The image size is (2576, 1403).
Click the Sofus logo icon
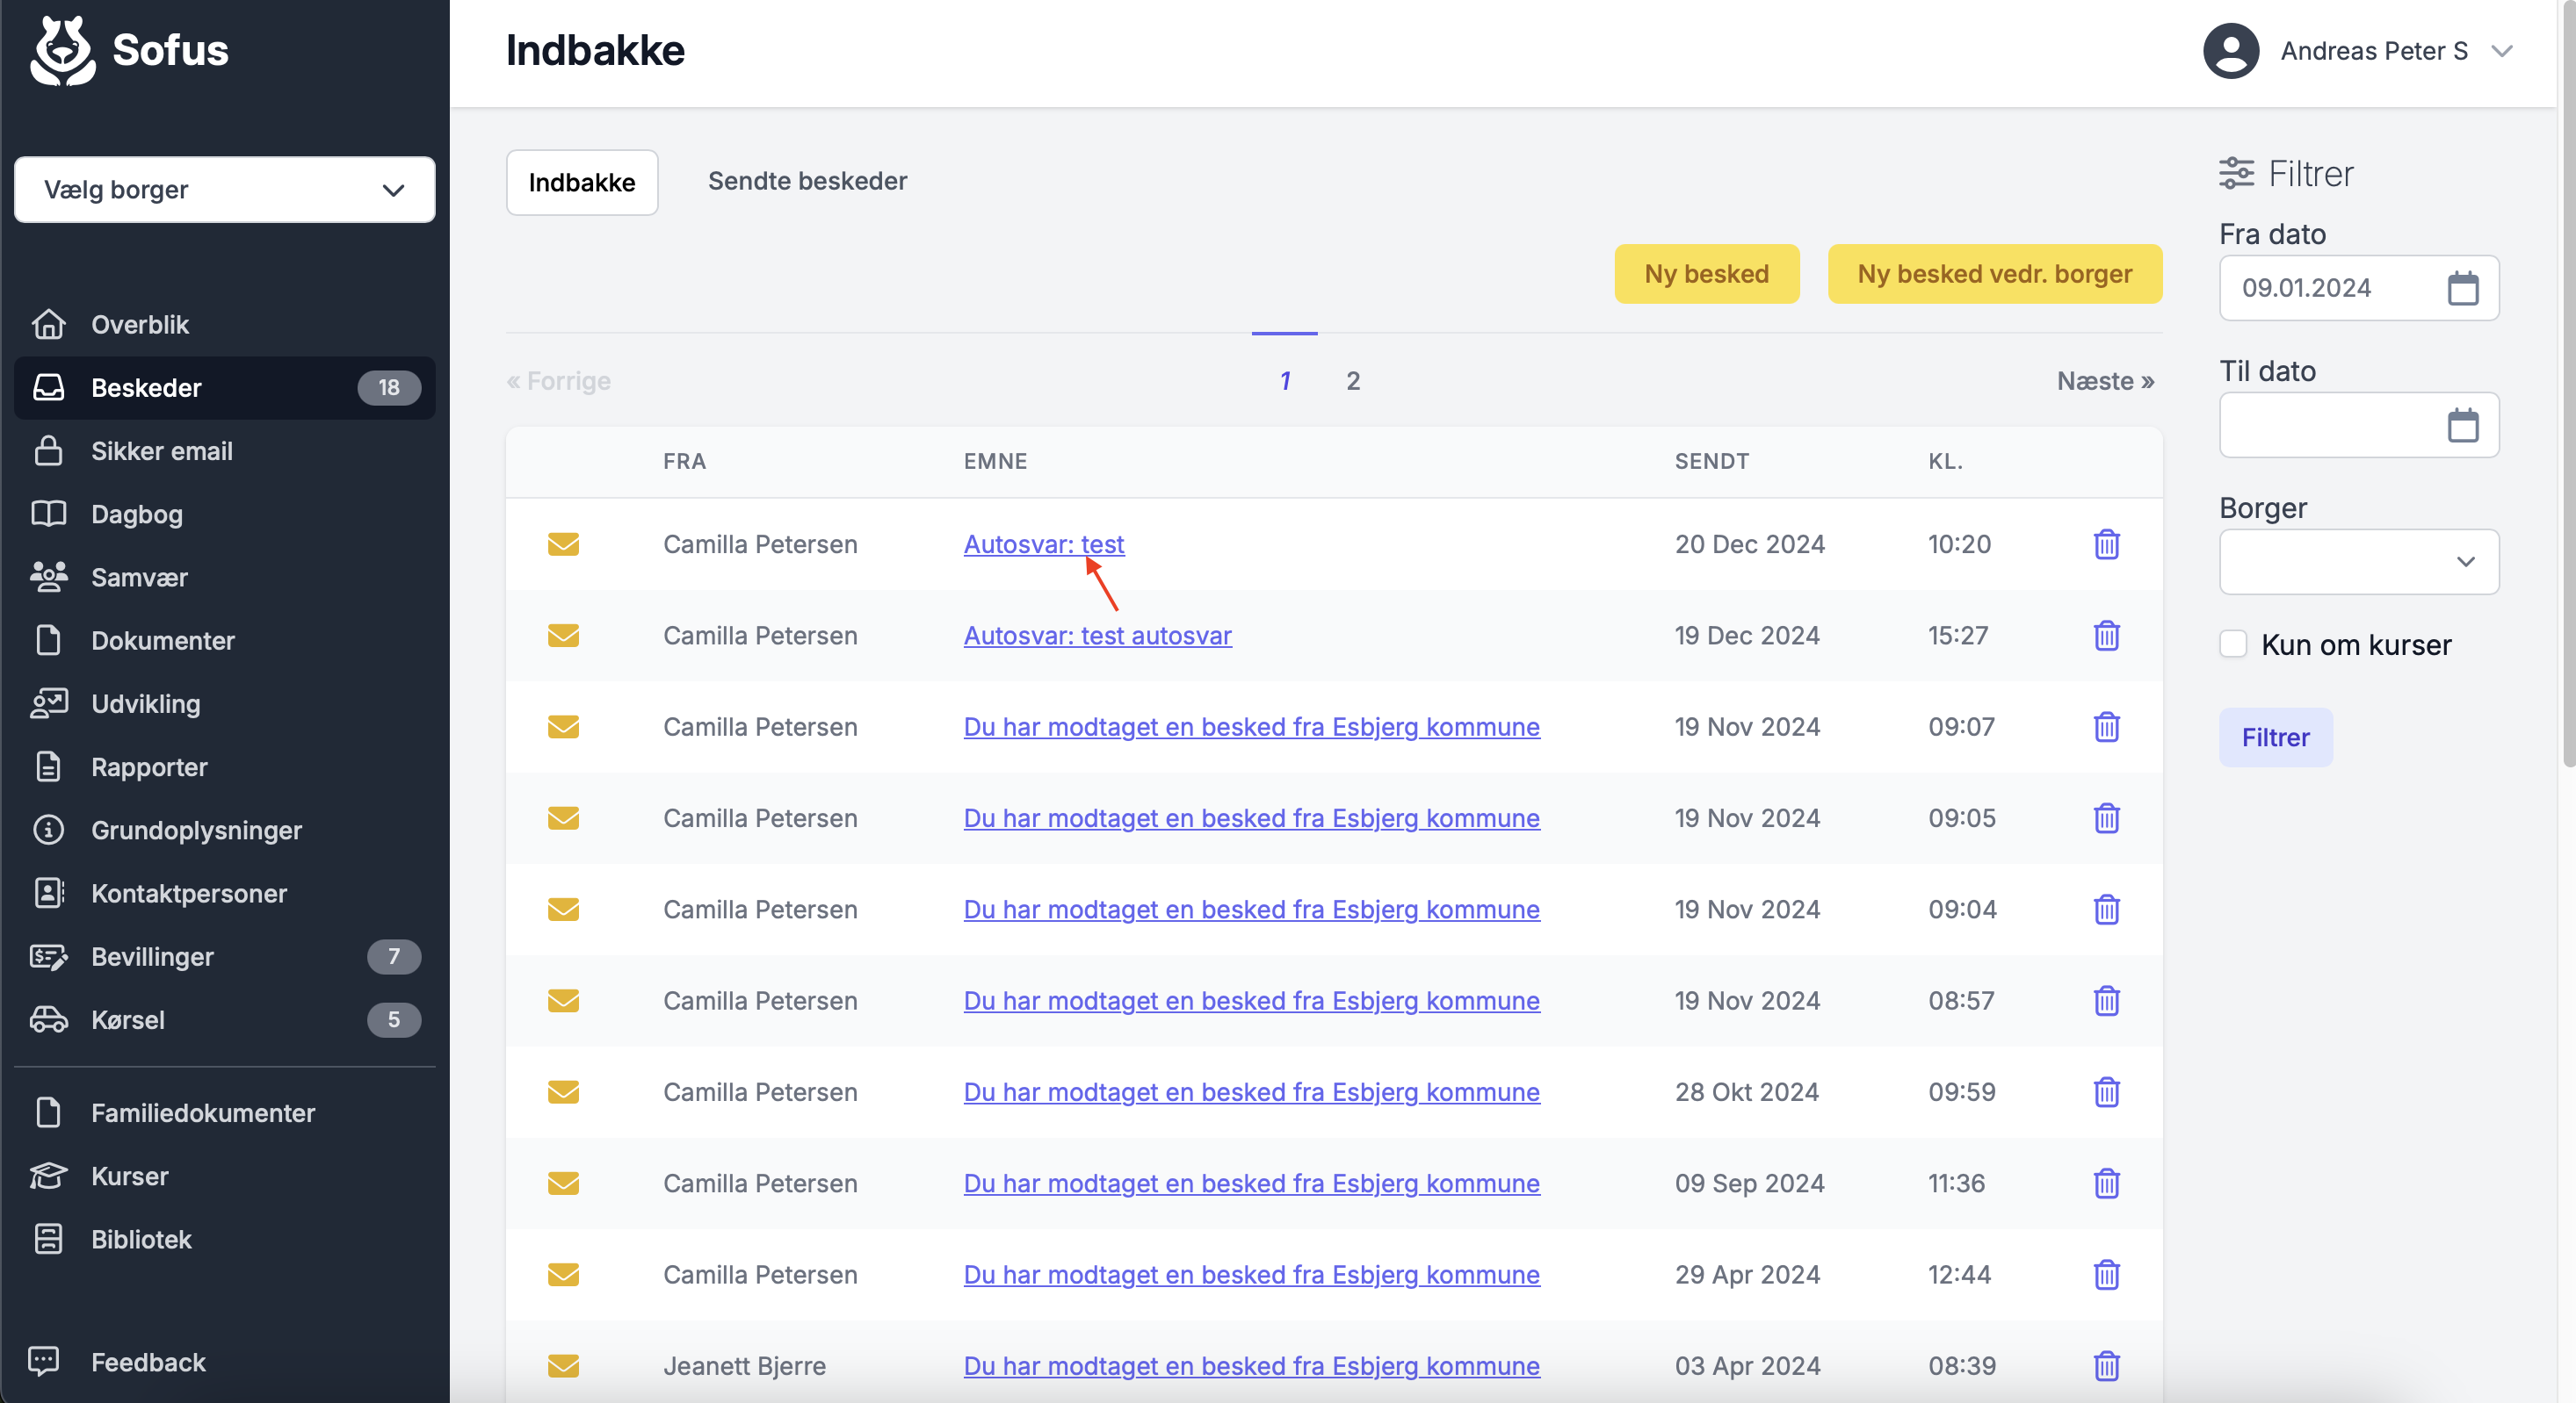click(62, 50)
